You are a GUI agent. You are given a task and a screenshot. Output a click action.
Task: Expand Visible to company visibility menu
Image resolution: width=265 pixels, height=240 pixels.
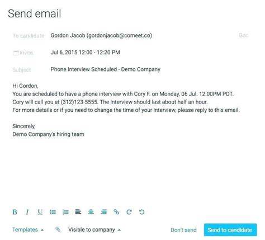point(94,230)
